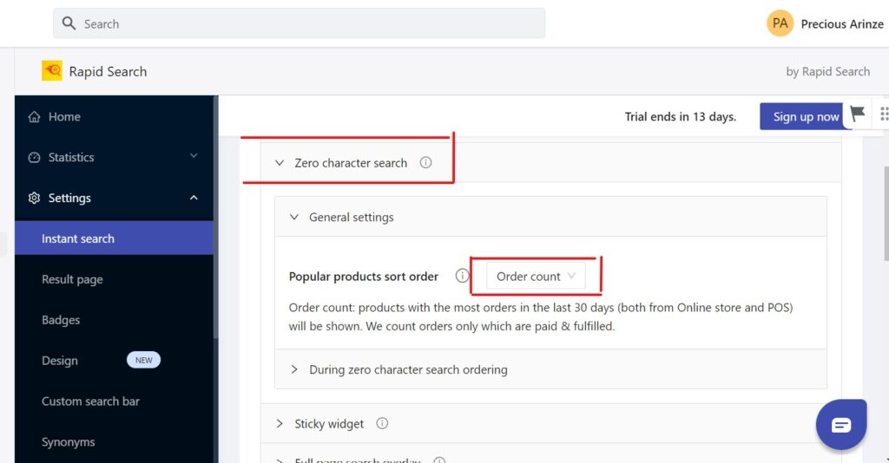
Task: Click the NEW badge beside Design
Action: point(143,360)
